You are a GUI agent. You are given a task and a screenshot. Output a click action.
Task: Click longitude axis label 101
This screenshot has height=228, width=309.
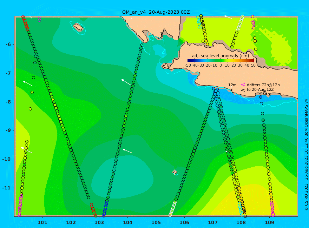(x=42, y=223)
